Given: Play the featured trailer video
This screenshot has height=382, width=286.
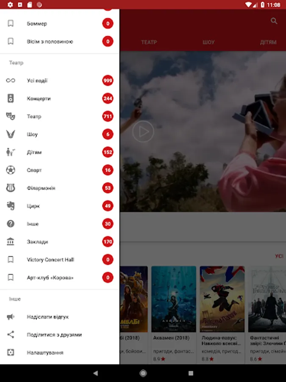Looking at the screenshot, I should tap(143, 132).
